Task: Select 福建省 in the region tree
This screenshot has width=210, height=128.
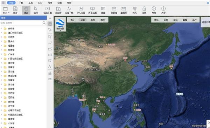Action: coord(11,46)
